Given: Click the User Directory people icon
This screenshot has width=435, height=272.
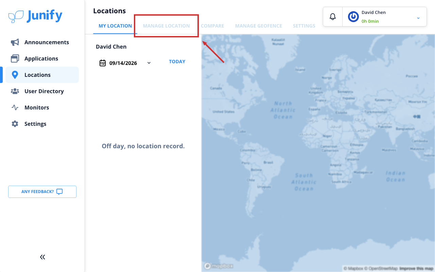Looking at the screenshot, I should [x=15, y=91].
